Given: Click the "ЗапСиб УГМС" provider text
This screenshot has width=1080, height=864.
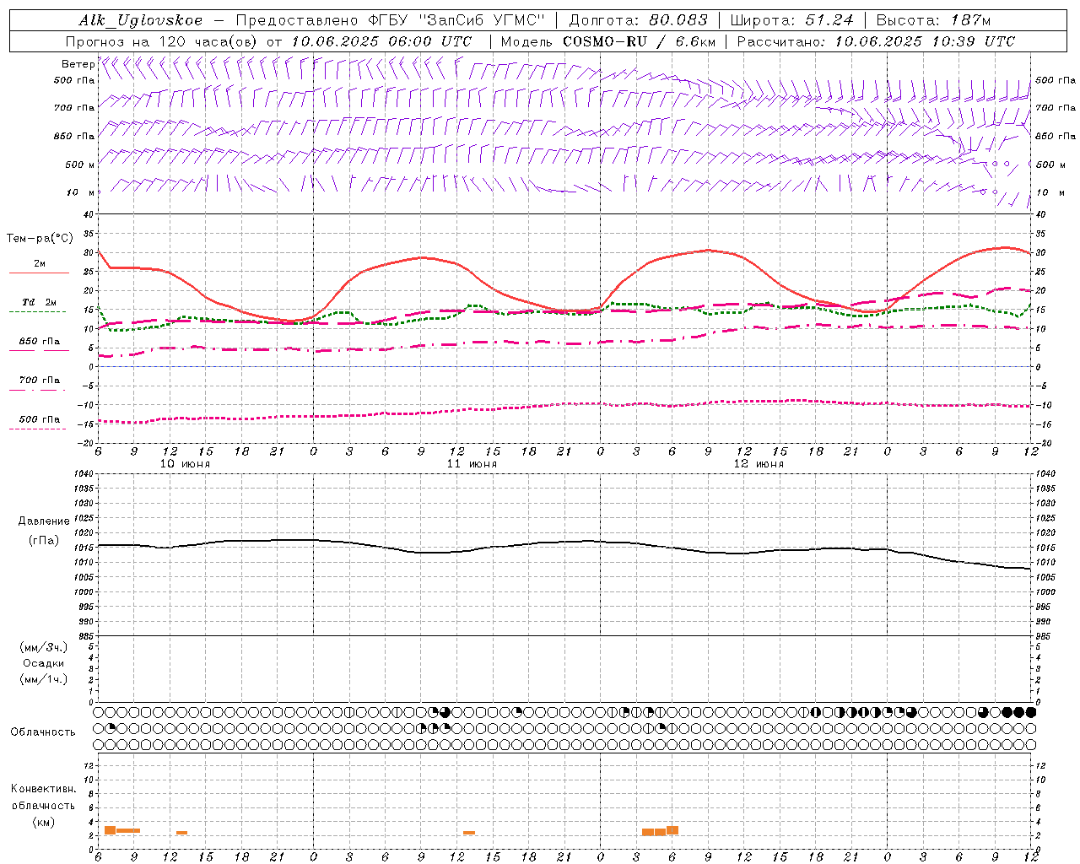Looking at the screenshot, I should click(483, 20).
